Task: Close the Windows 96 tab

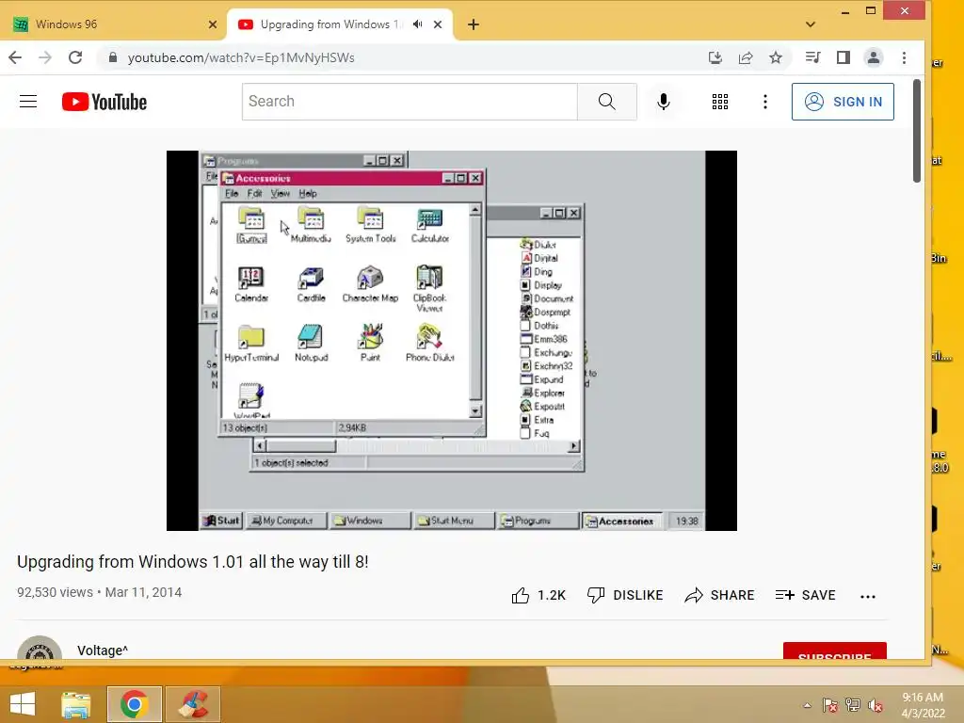Action: click(213, 24)
